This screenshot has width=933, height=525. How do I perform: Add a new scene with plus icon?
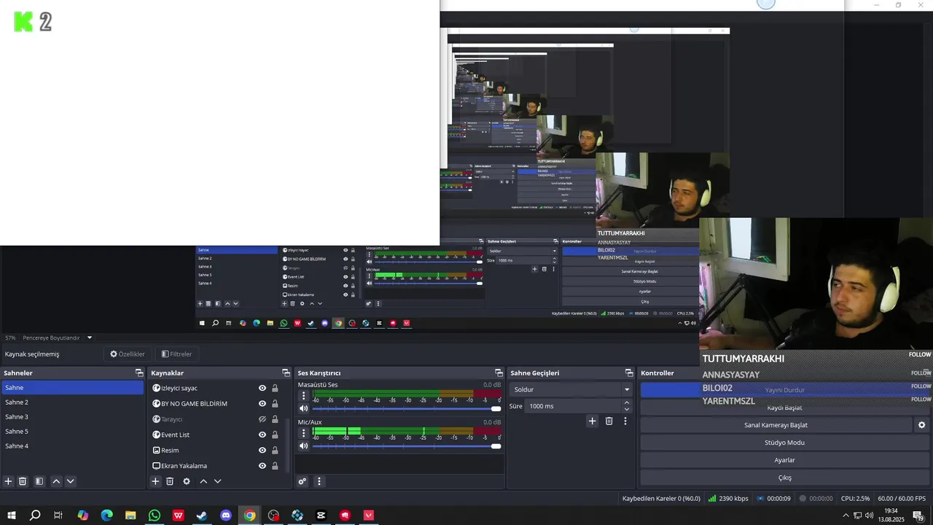tap(9, 481)
